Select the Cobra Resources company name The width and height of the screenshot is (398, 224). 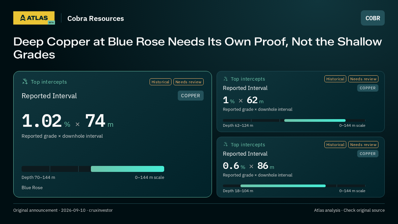pyautogui.click(x=96, y=18)
